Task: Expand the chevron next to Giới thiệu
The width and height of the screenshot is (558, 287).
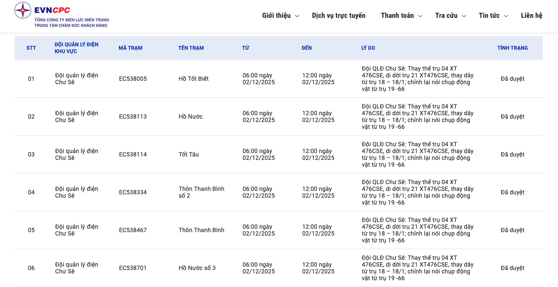Action: (297, 16)
